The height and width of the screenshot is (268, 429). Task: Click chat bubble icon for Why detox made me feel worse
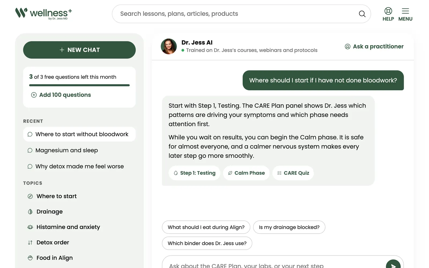click(x=30, y=166)
